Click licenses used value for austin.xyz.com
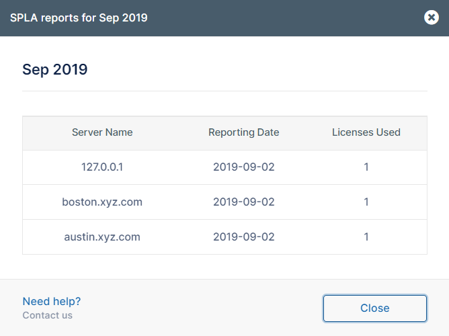The image size is (449, 336). tap(366, 237)
